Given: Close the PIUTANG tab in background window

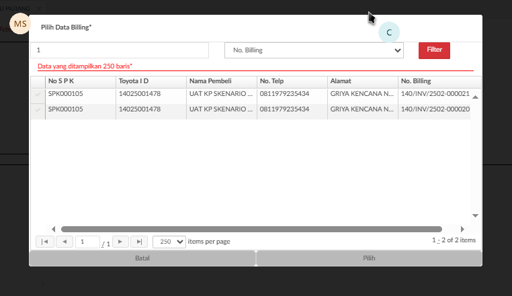Looking at the screenshot, I should click(39, 9).
